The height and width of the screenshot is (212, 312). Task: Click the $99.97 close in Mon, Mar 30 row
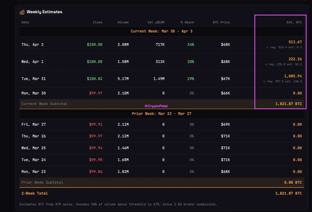(x=96, y=93)
